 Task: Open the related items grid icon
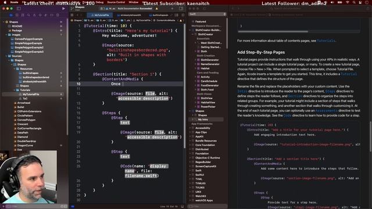pyautogui.click(x=72, y=15)
